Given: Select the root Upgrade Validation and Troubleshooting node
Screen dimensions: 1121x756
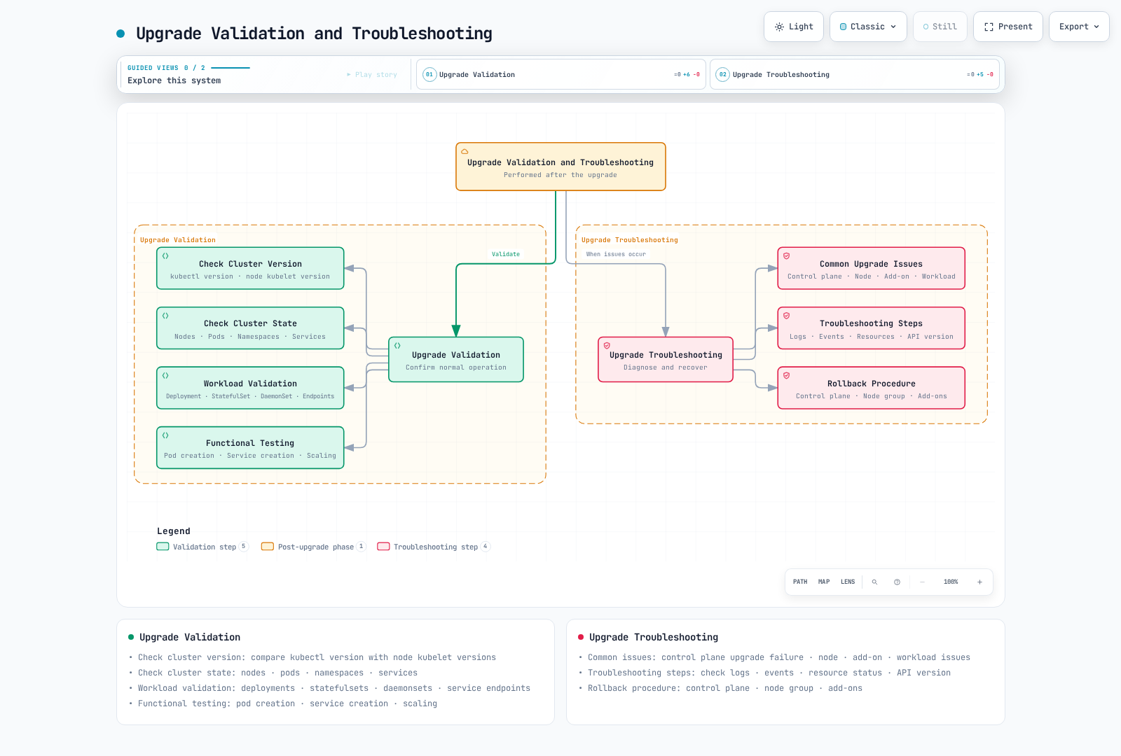Looking at the screenshot, I should pyautogui.click(x=560, y=167).
